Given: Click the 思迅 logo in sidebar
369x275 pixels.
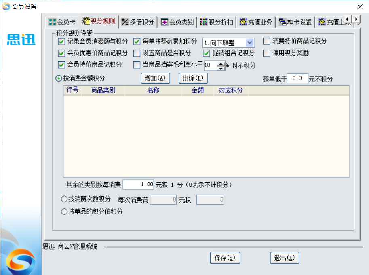Looking at the screenshot, I should point(21,40).
